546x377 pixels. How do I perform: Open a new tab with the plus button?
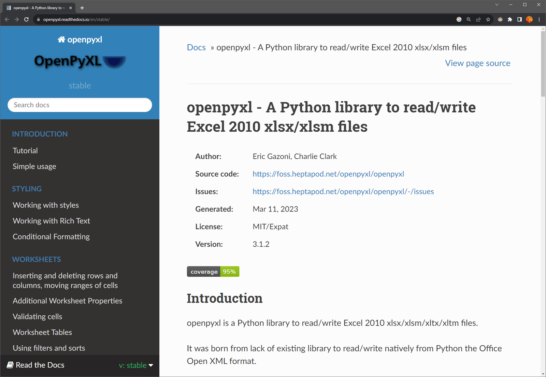[x=82, y=8]
